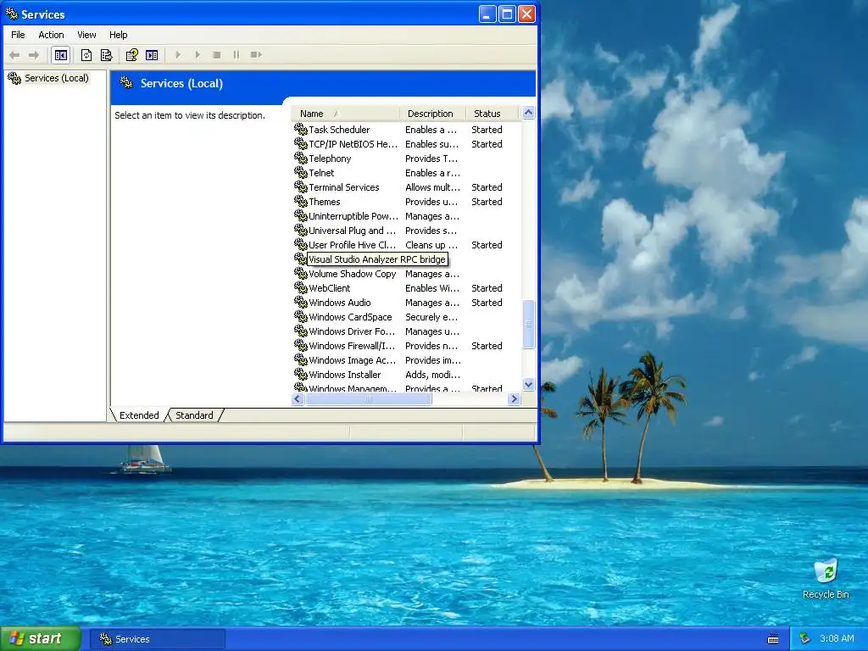Click the Restart Service toolbar icon
This screenshot has height=651, width=868.
(x=256, y=55)
